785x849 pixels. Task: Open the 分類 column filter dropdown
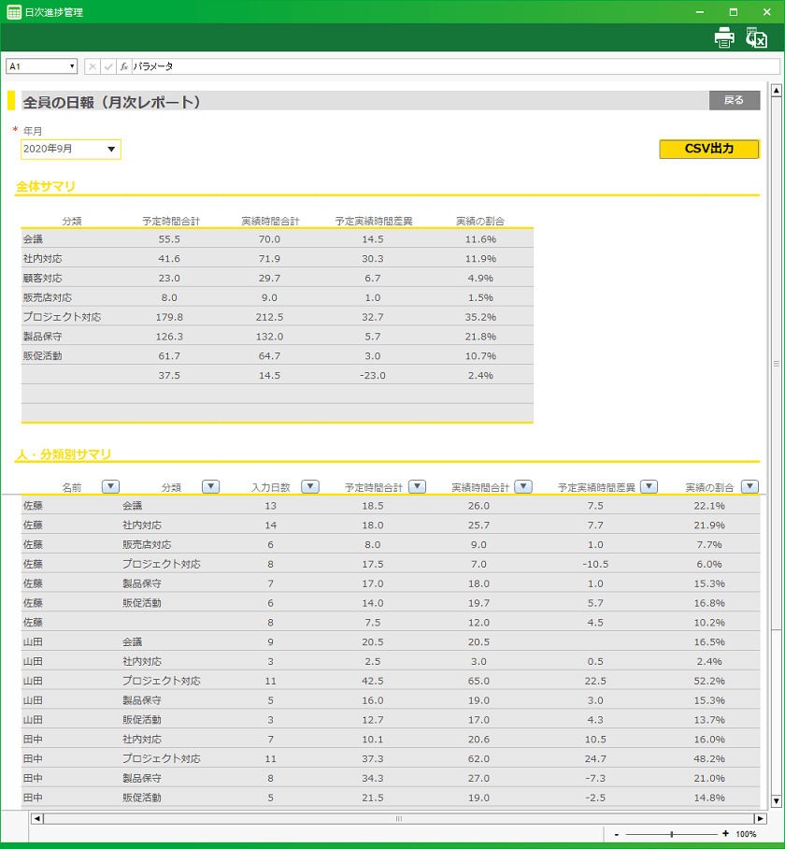210,486
